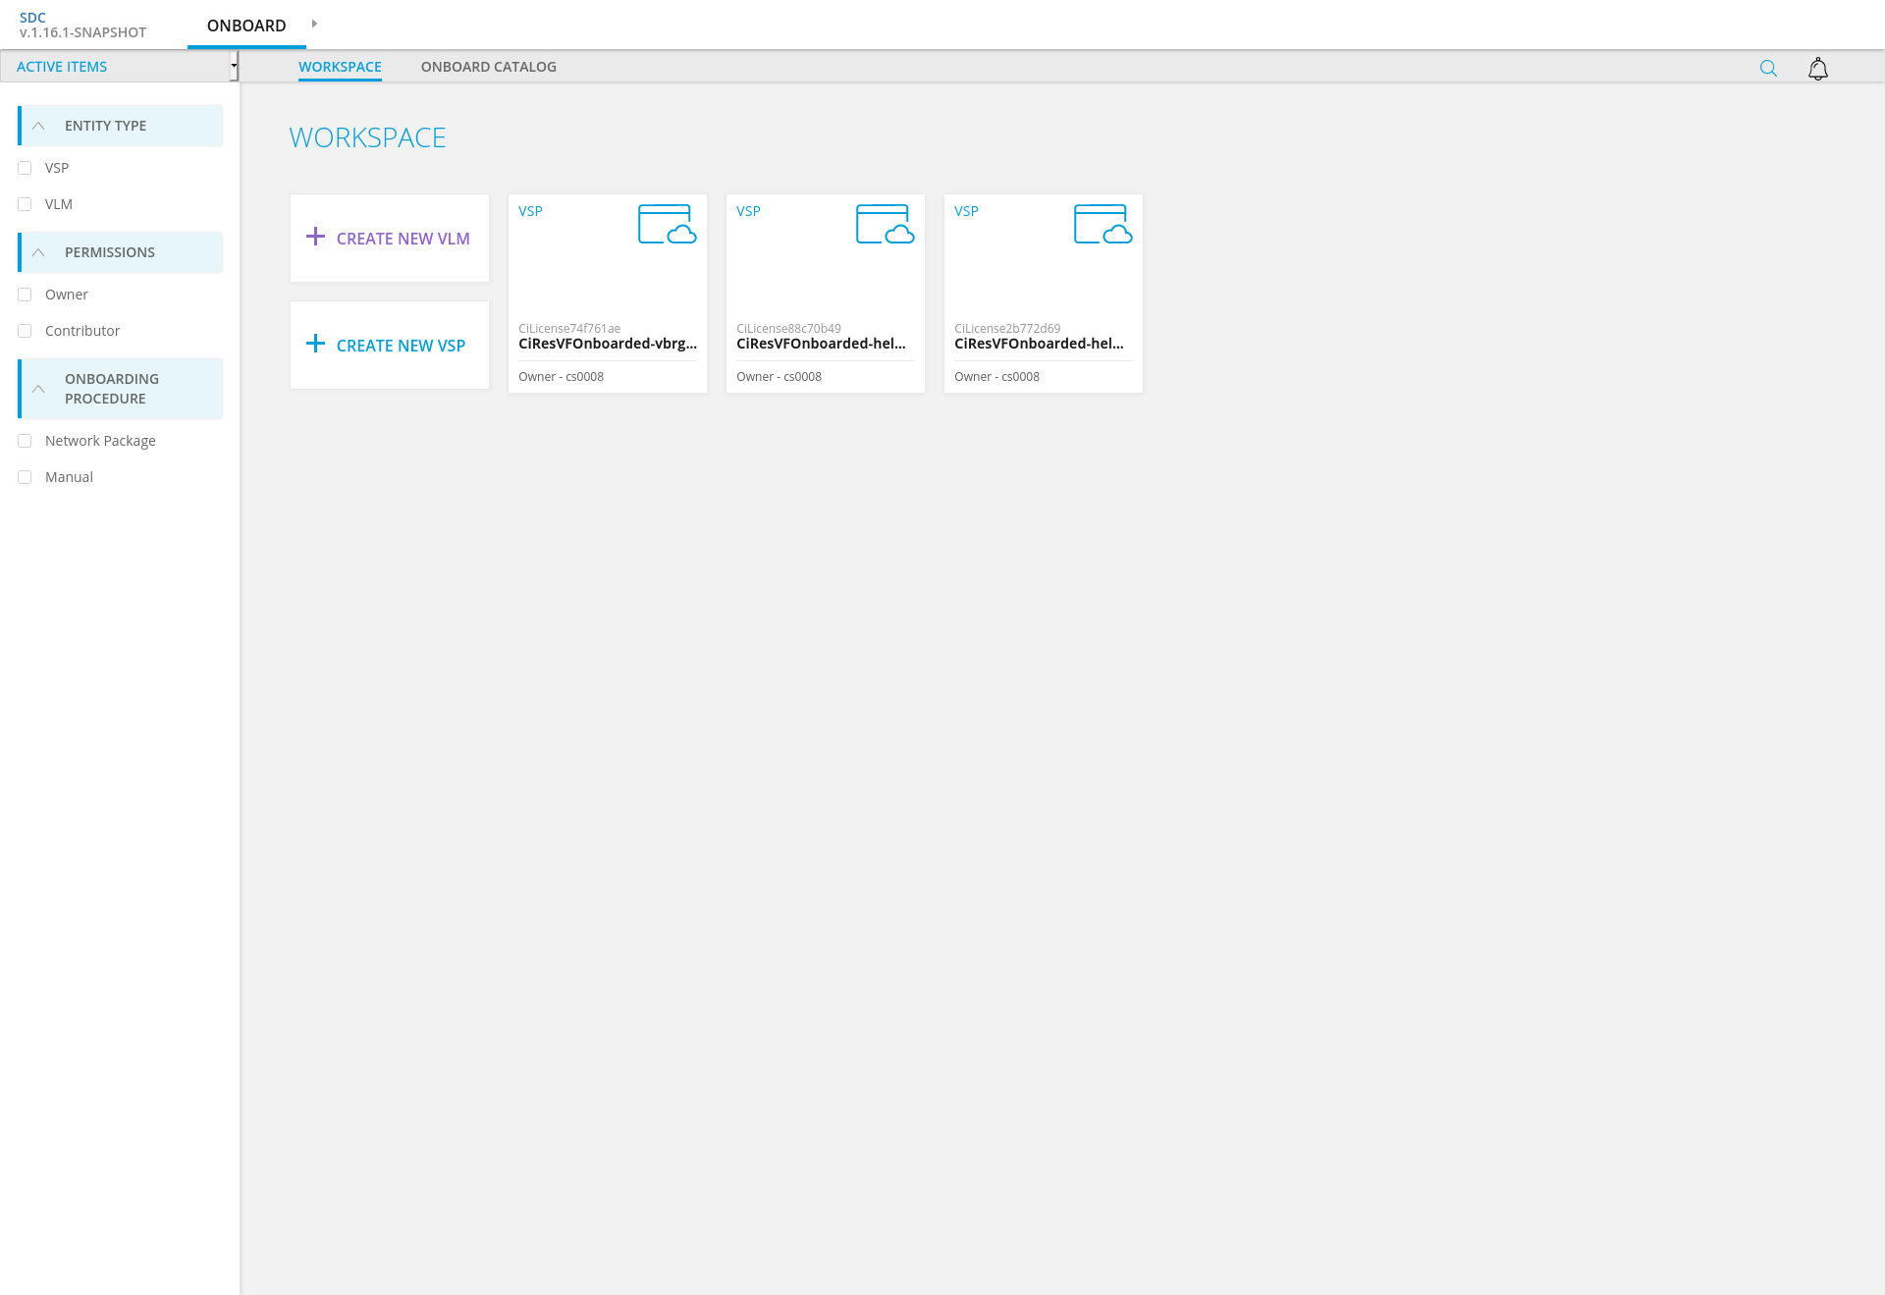
Task: Check the Owner permission filter
Action: (25, 295)
